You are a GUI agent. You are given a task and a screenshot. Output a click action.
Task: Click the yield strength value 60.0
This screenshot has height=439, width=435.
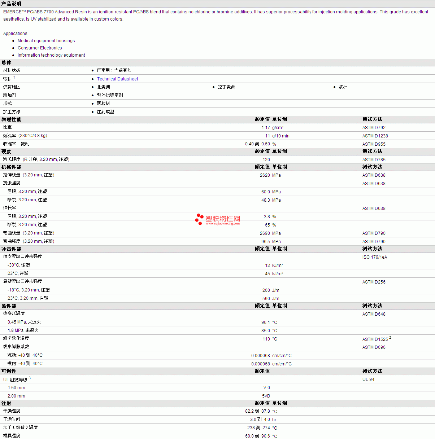266,192
